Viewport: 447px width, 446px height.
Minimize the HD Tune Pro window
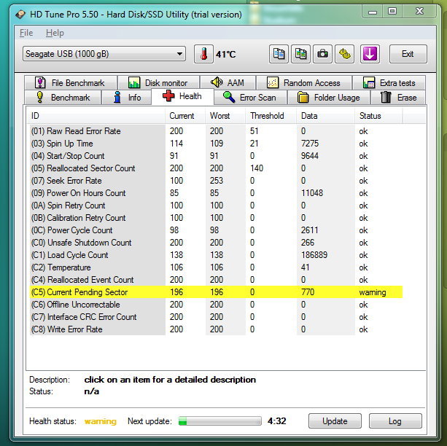click(373, 12)
